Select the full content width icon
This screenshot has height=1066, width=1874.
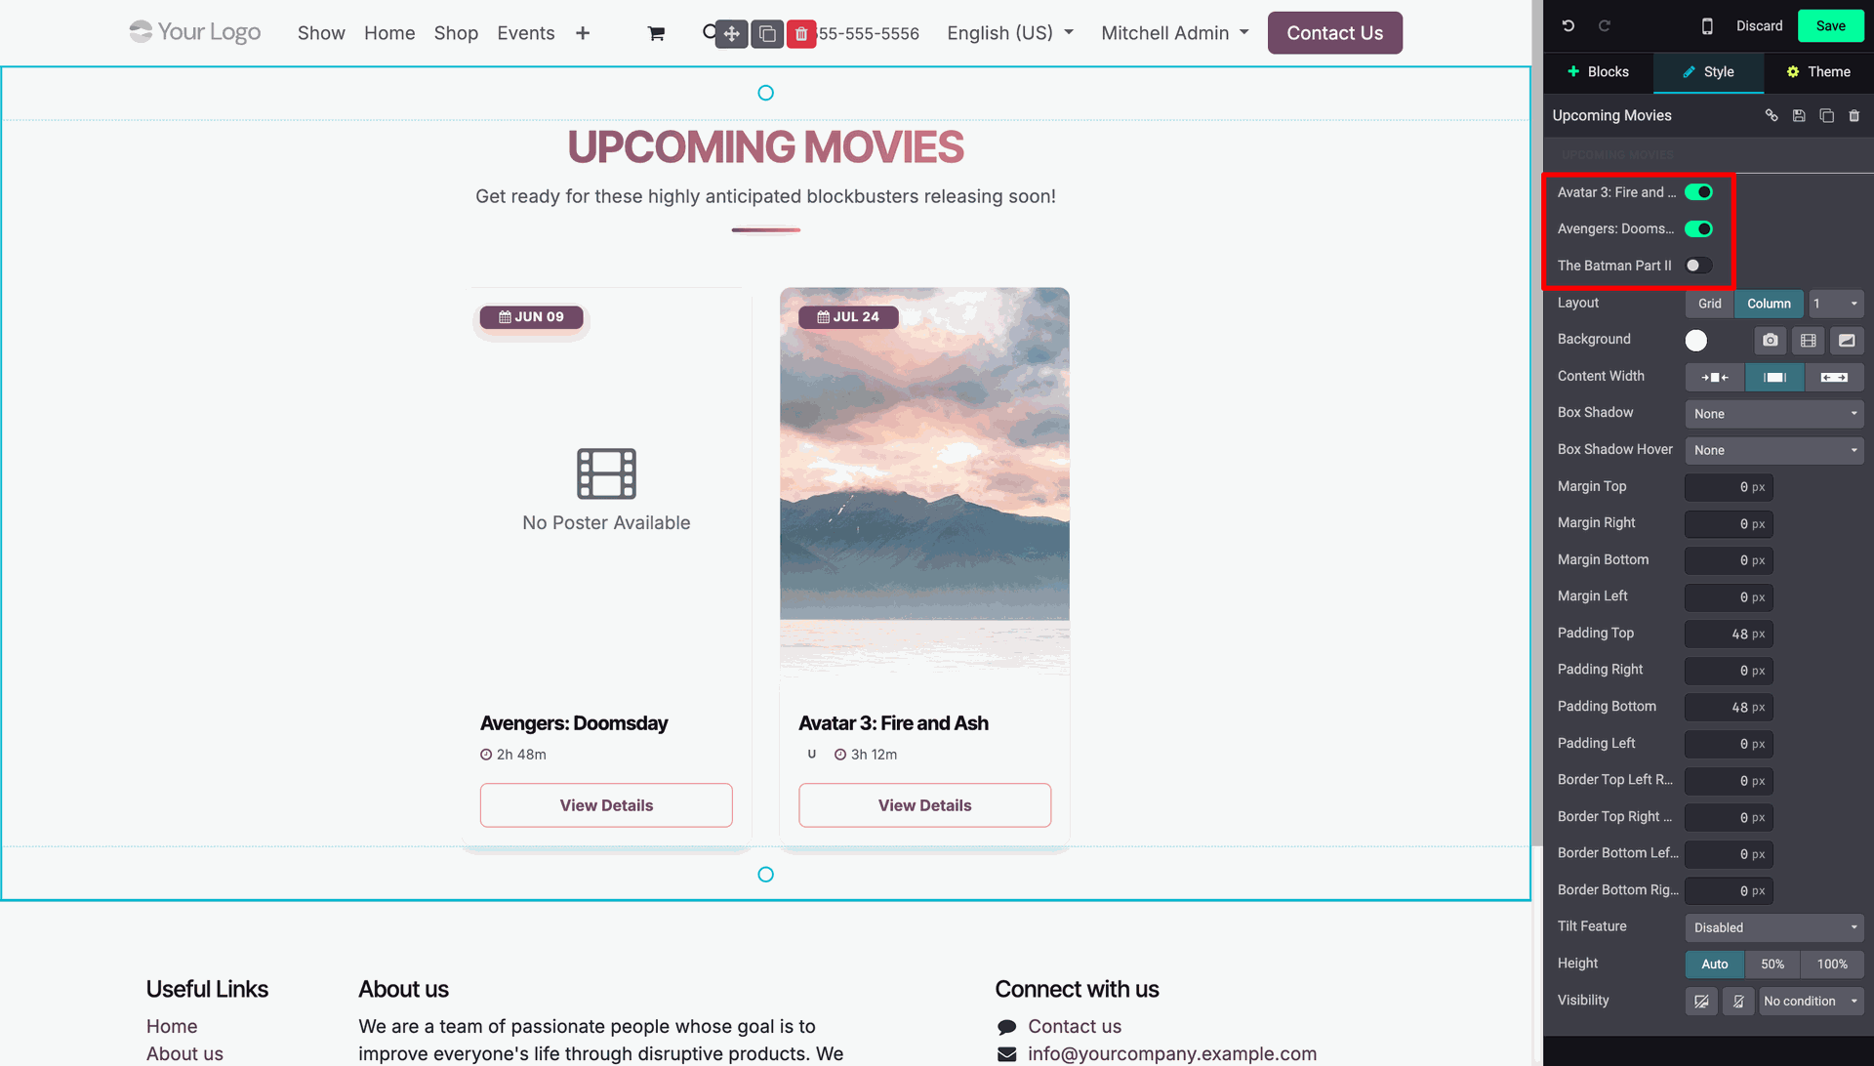(x=1834, y=377)
